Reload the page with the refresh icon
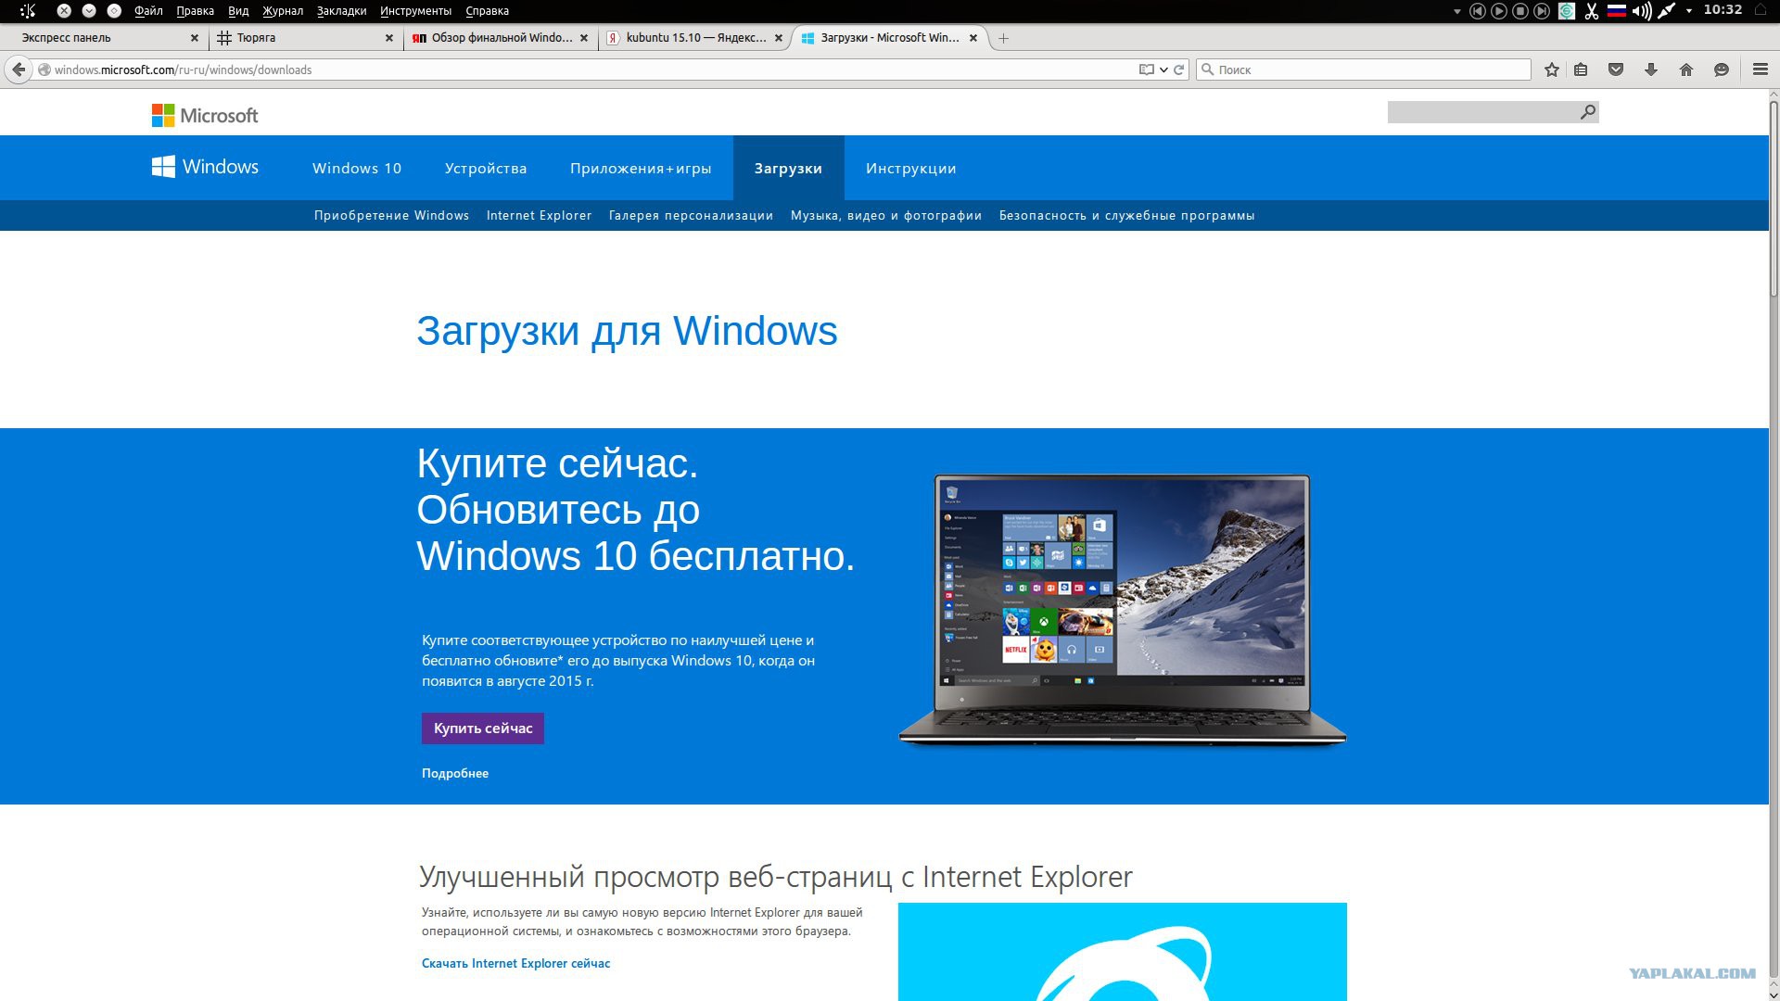 (x=1179, y=70)
